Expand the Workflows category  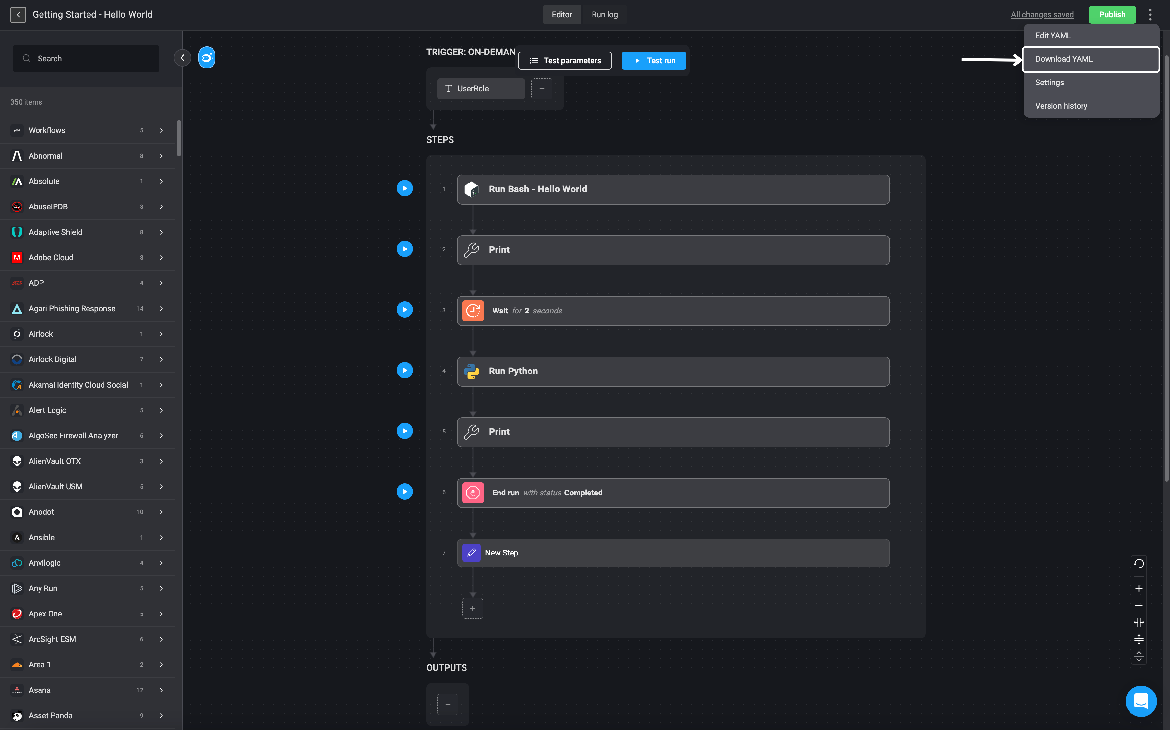(161, 130)
